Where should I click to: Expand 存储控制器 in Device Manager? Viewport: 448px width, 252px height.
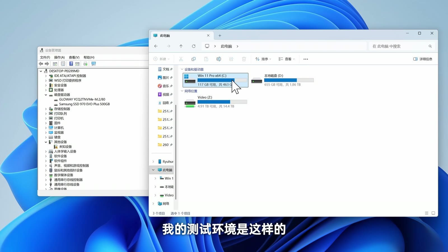click(46, 109)
